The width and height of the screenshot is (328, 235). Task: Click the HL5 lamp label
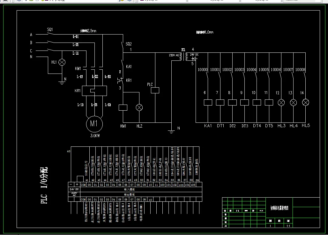[306, 126]
